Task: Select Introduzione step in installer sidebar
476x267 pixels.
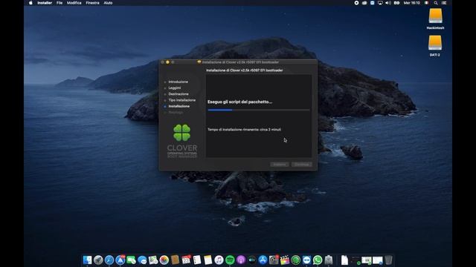Action: [x=178, y=82]
